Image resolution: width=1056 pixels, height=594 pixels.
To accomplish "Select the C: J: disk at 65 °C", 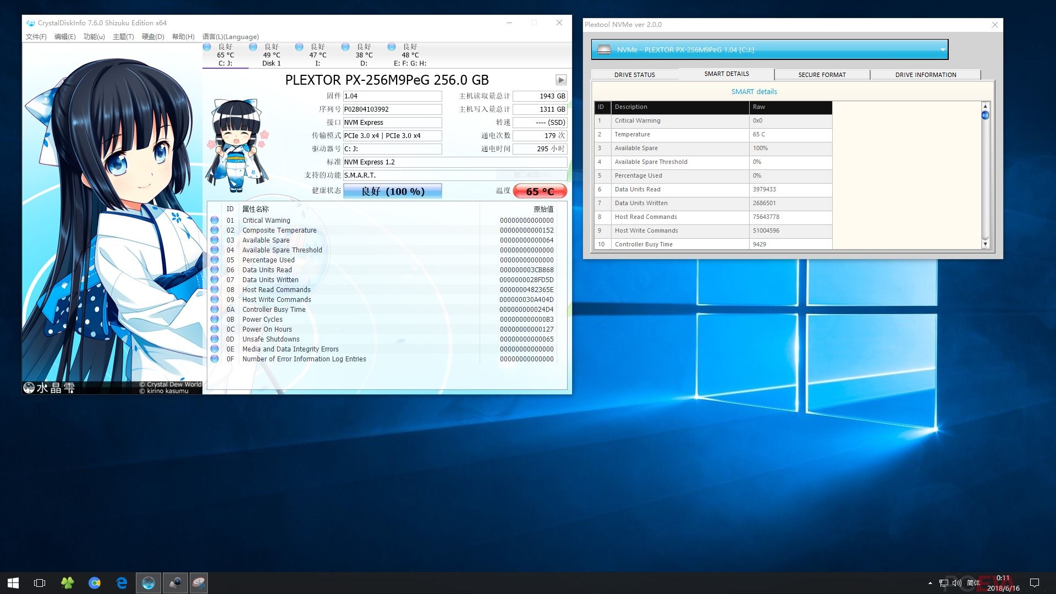I will tap(226, 55).
